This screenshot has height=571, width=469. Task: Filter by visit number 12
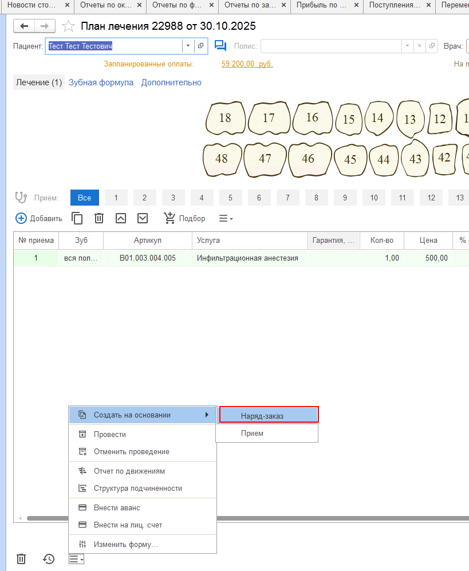(432, 198)
